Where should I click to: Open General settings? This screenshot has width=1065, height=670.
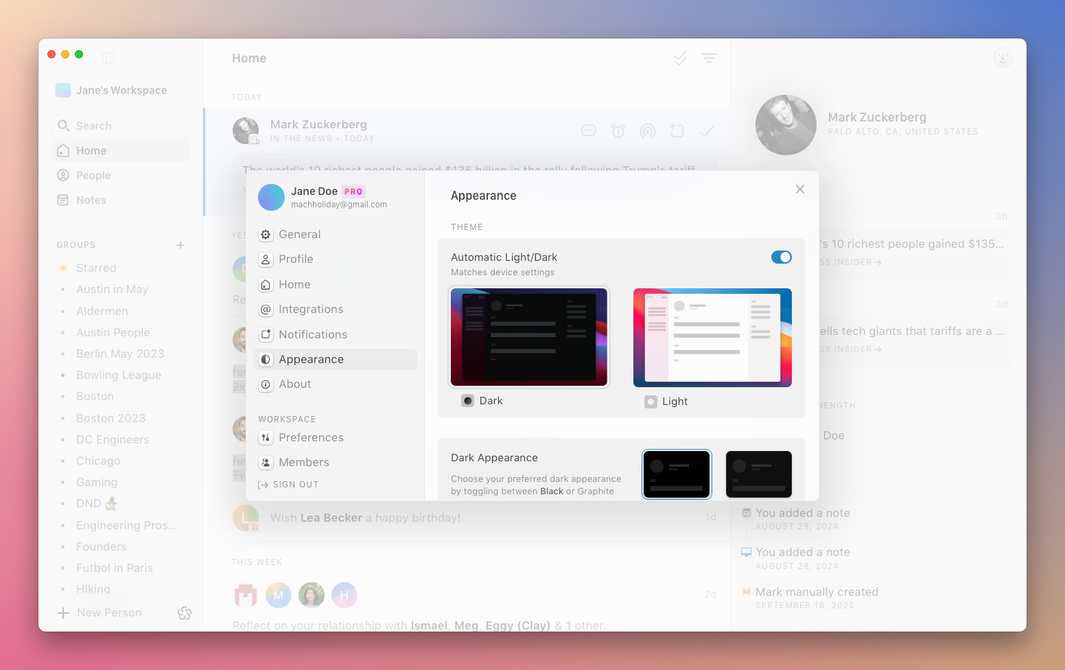(300, 235)
